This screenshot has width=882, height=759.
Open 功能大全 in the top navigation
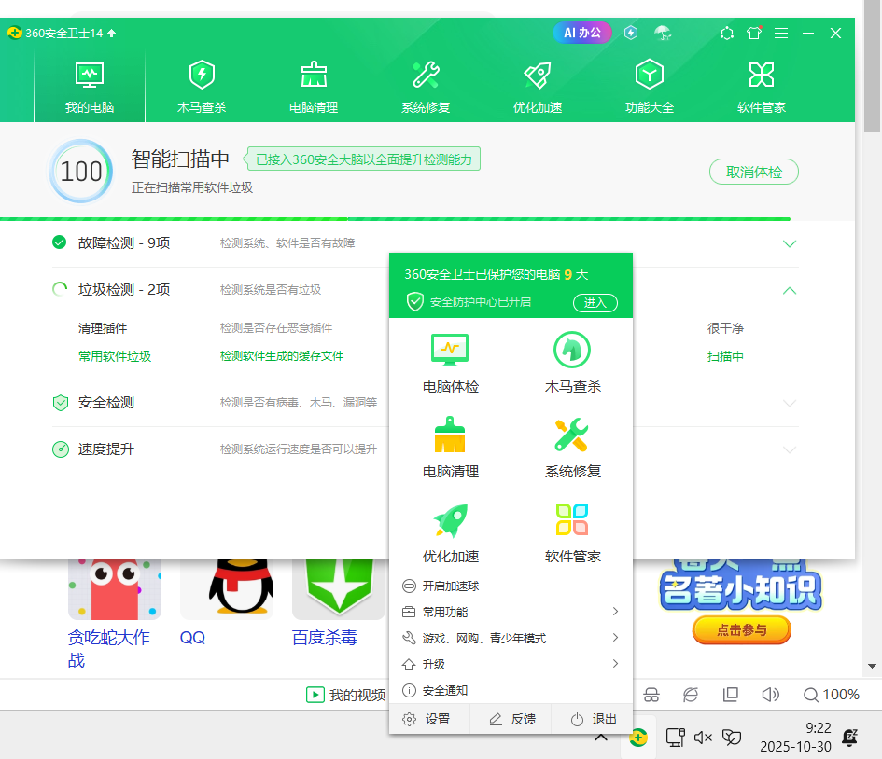point(650,84)
